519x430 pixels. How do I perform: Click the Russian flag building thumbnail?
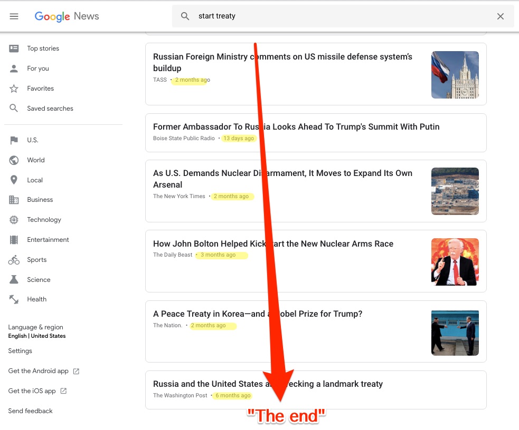click(x=455, y=75)
